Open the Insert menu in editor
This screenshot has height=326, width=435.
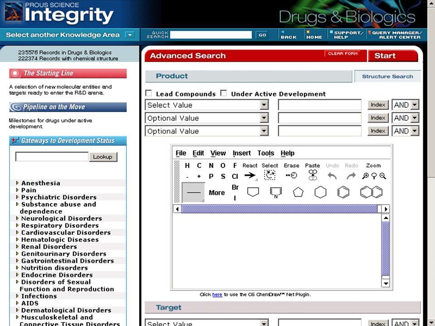click(242, 153)
